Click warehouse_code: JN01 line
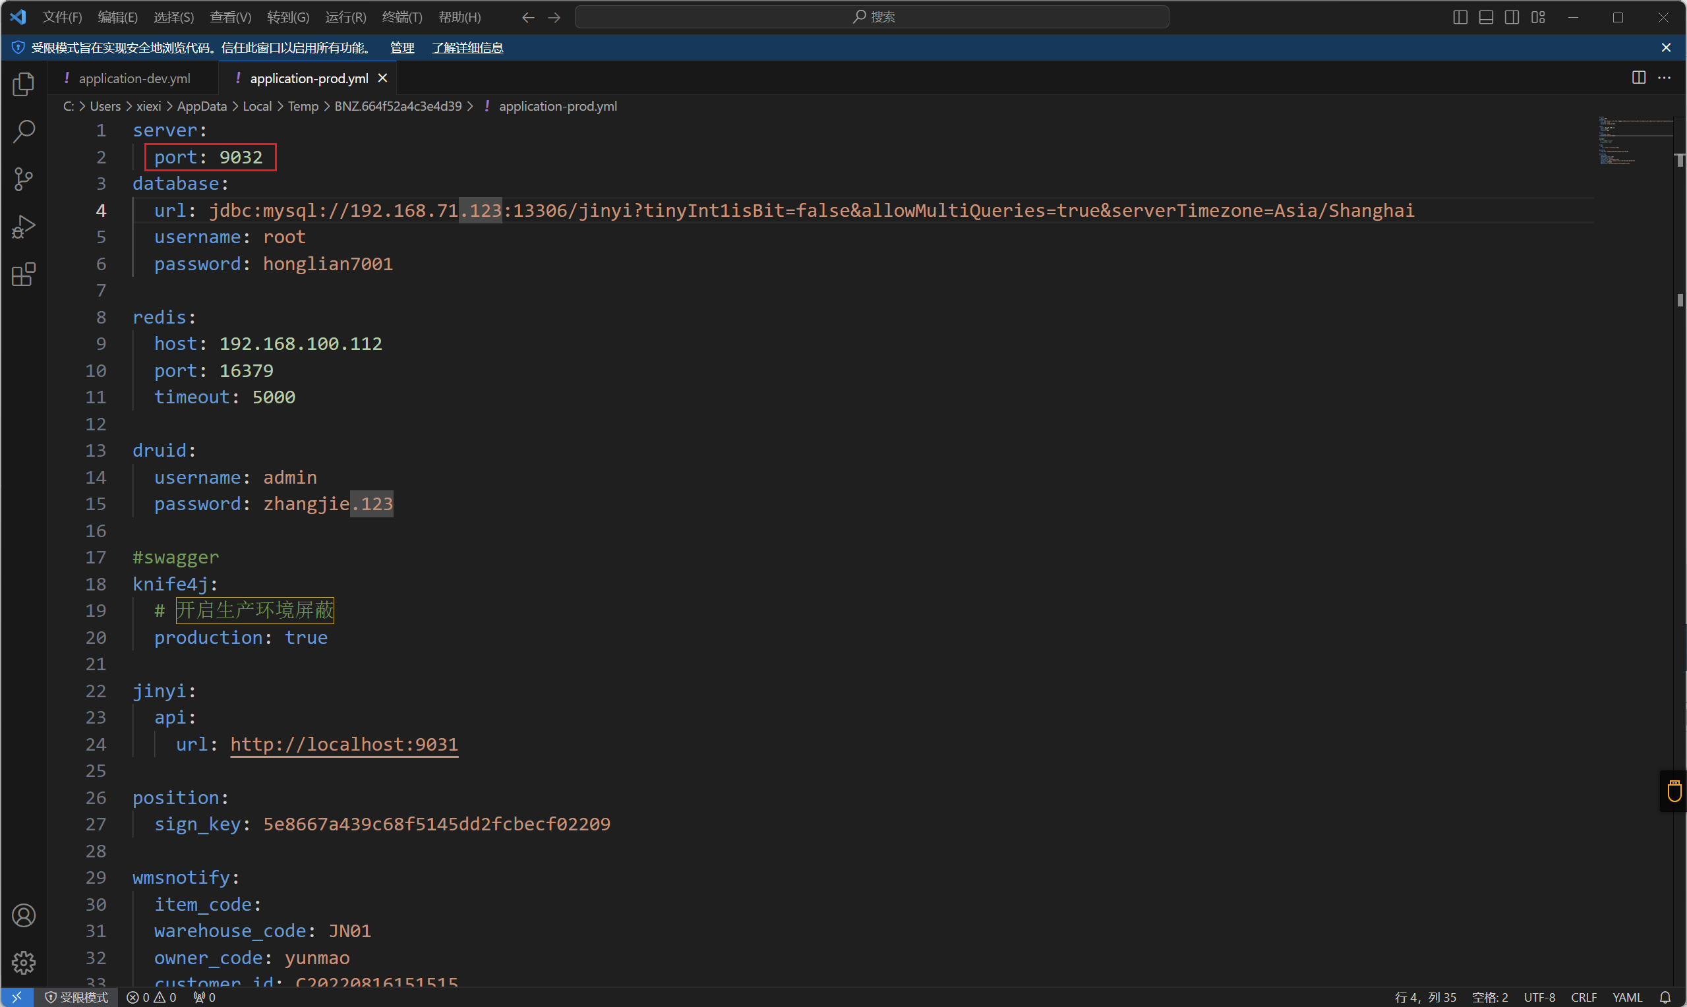This screenshot has height=1007, width=1687. tap(262, 931)
